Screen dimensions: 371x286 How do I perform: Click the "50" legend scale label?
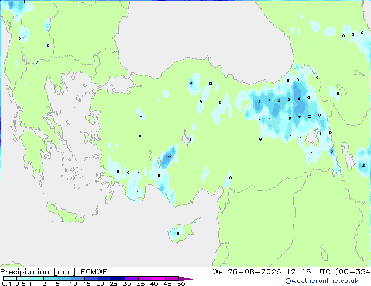(x=181, y=284)
